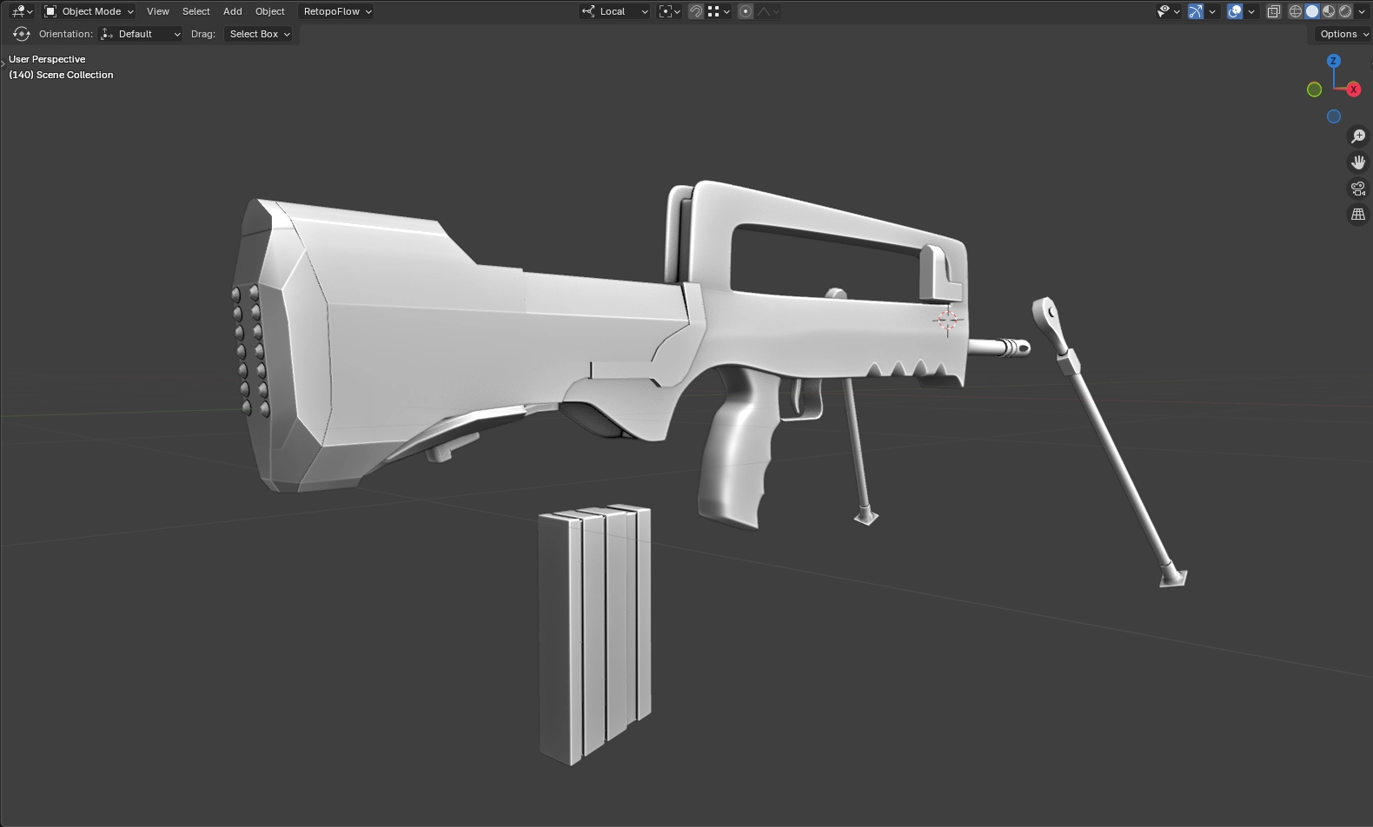Select rendered viewport shading mode
Image resolution: width=1373 pixels, height=827 pixels.
coord(1345,11)
